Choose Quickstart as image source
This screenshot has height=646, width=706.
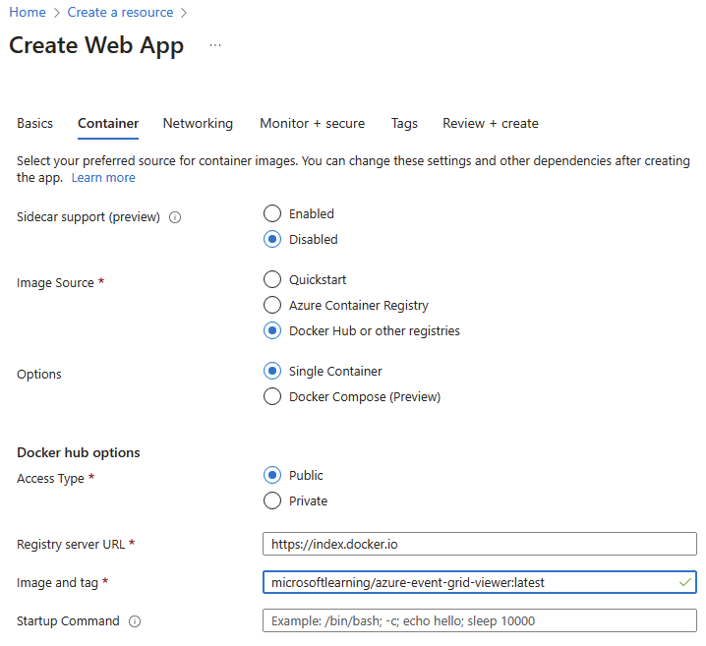click(272, 279)
